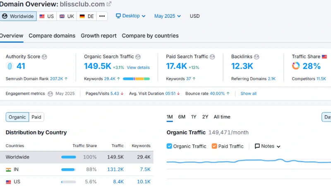Click Worldwide 100% traffic share bar
Screen dimensions: 331x186
click(69, 157)
